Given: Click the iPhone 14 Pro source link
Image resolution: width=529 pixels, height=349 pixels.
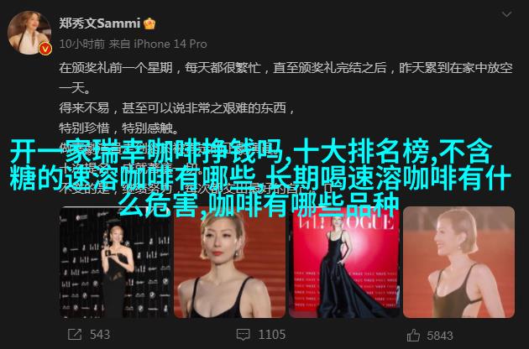Looking at the screenshot, I should [x=170, y=44].
